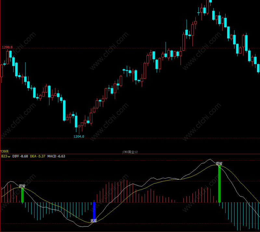
Task: Click the MACD -6.63 readout
Action: 56,156
